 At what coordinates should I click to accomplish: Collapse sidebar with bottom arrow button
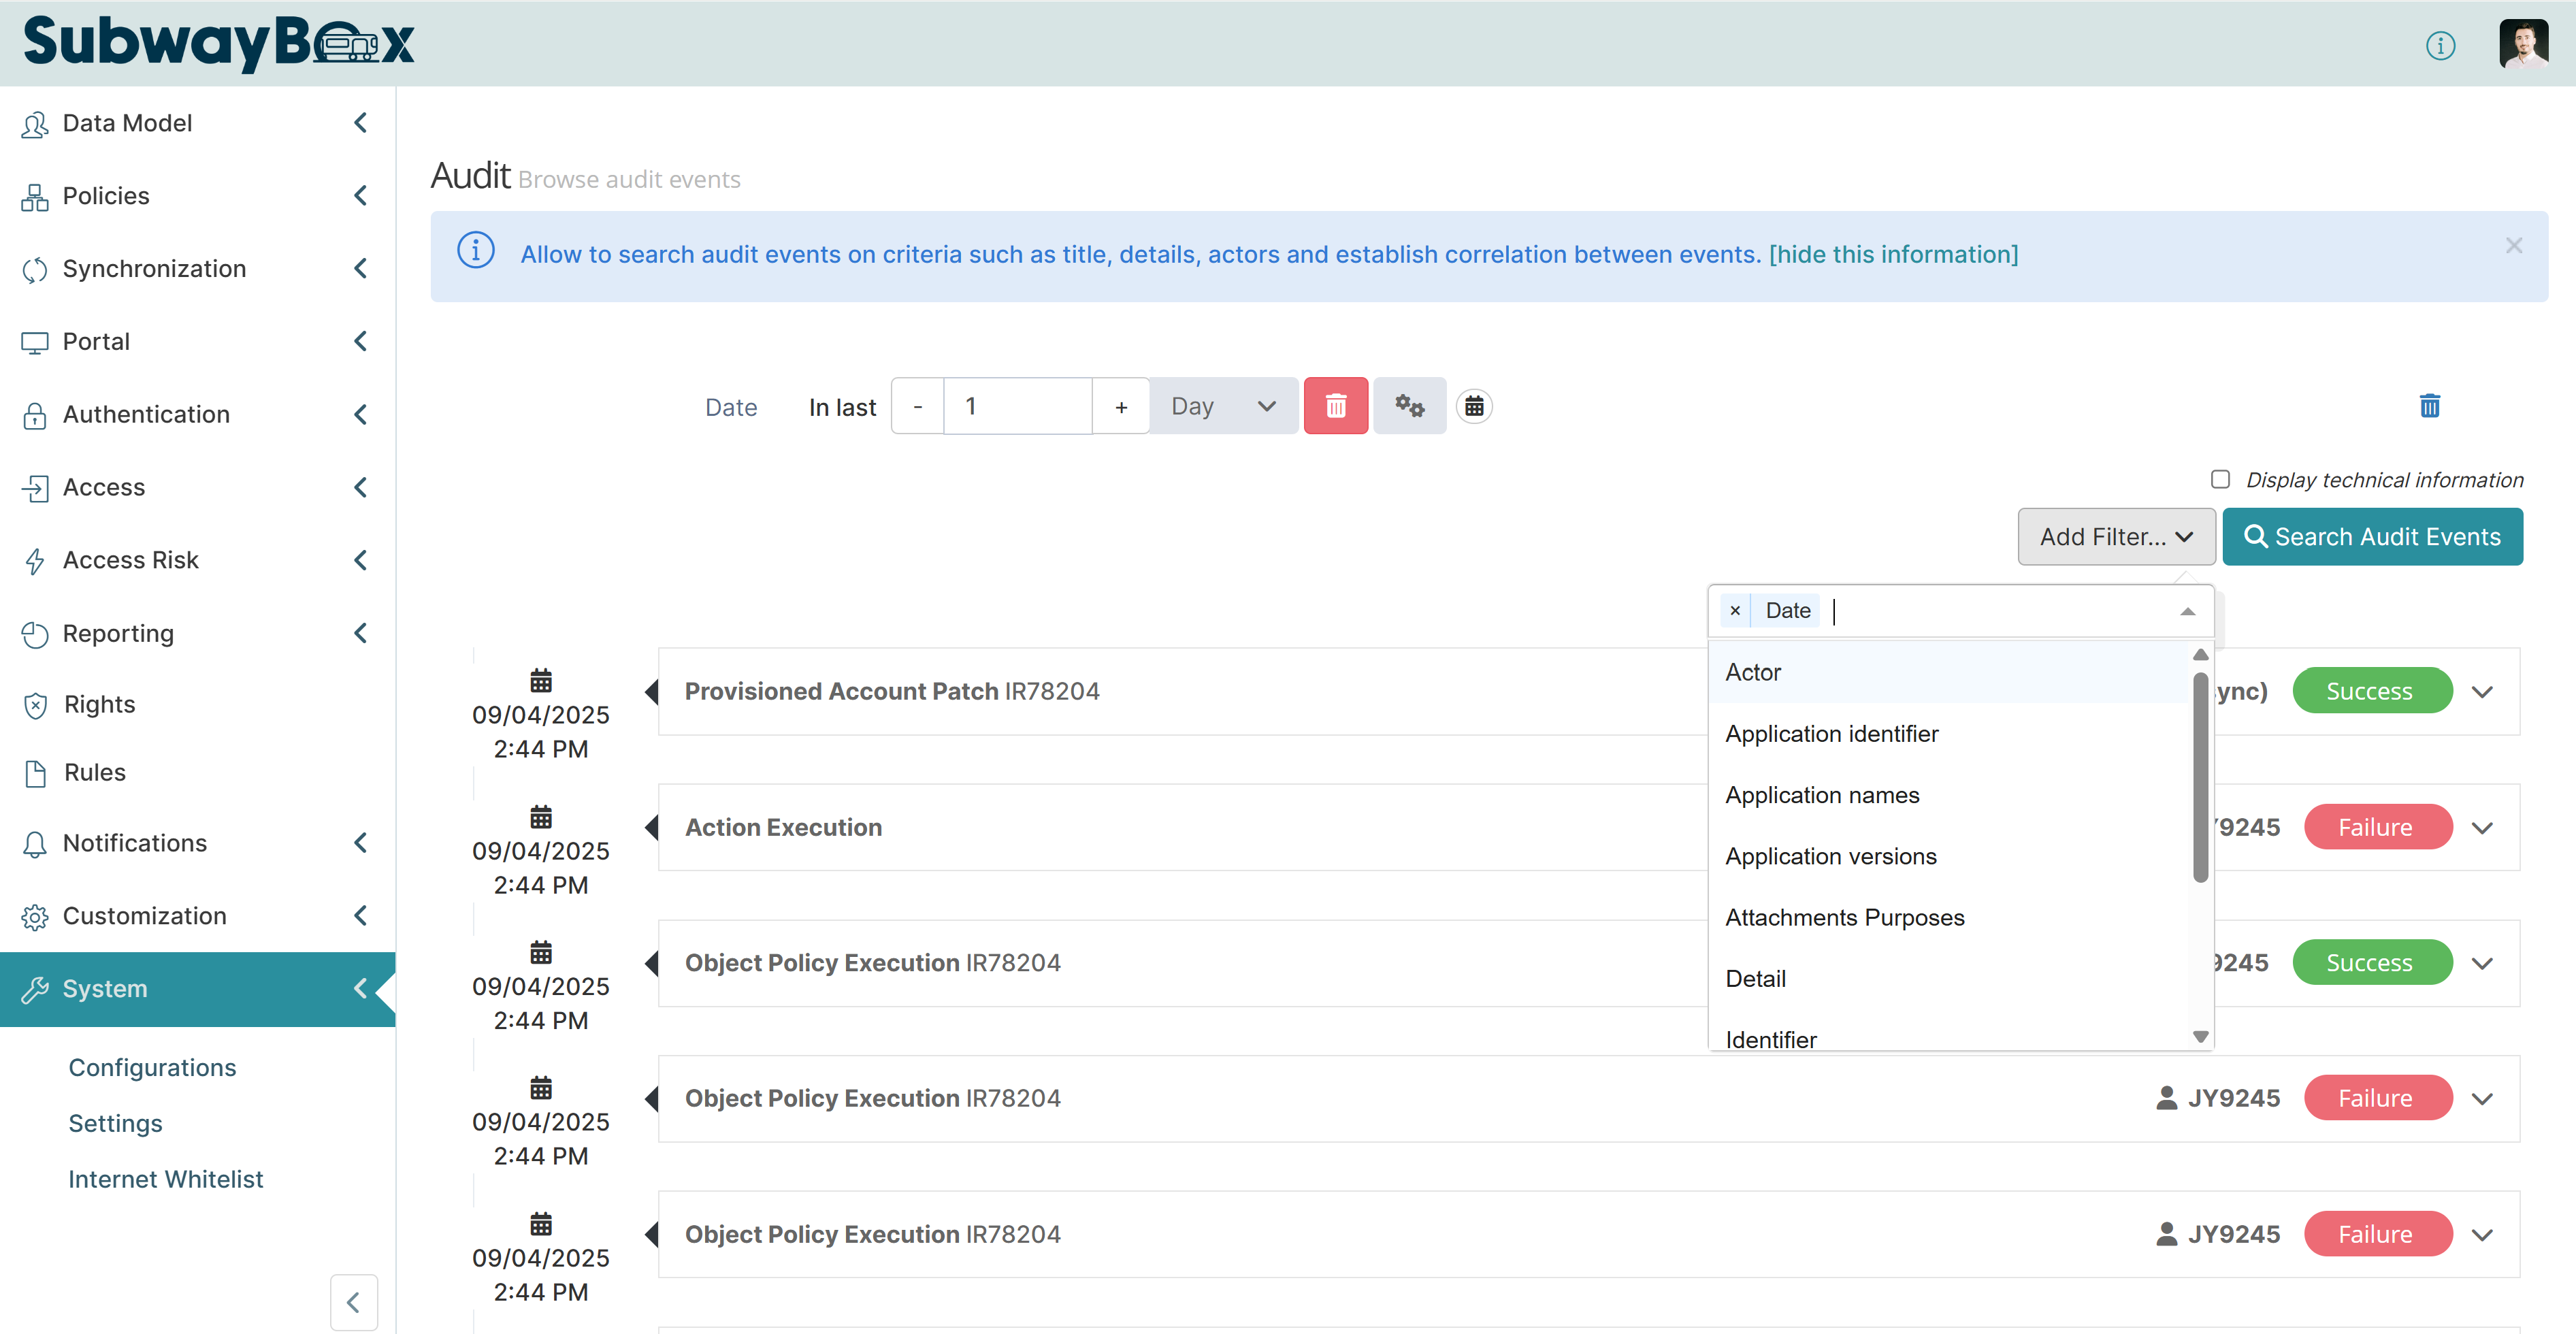click(354, 1302)
